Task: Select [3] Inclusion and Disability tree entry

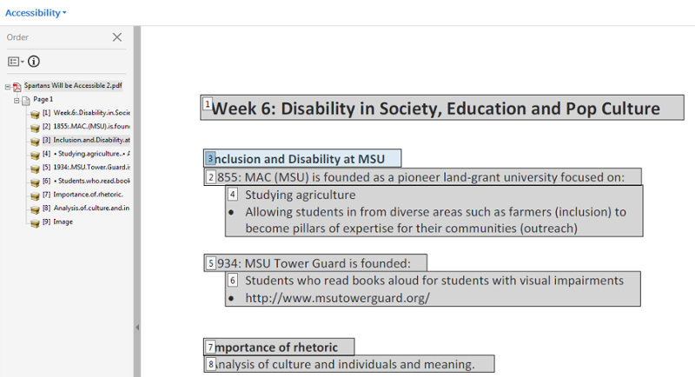Action: pos(86,140)
